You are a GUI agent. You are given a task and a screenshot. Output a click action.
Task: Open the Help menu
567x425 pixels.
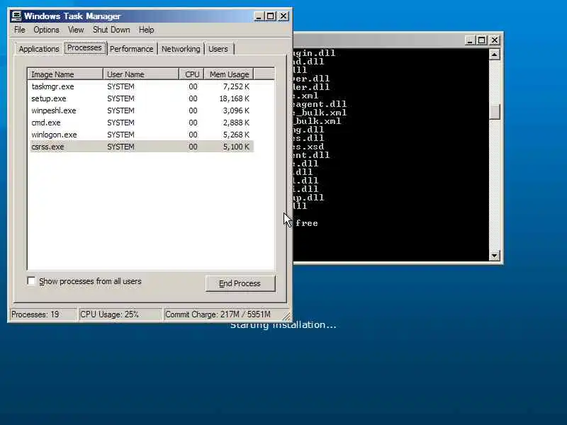pos(147,30)
